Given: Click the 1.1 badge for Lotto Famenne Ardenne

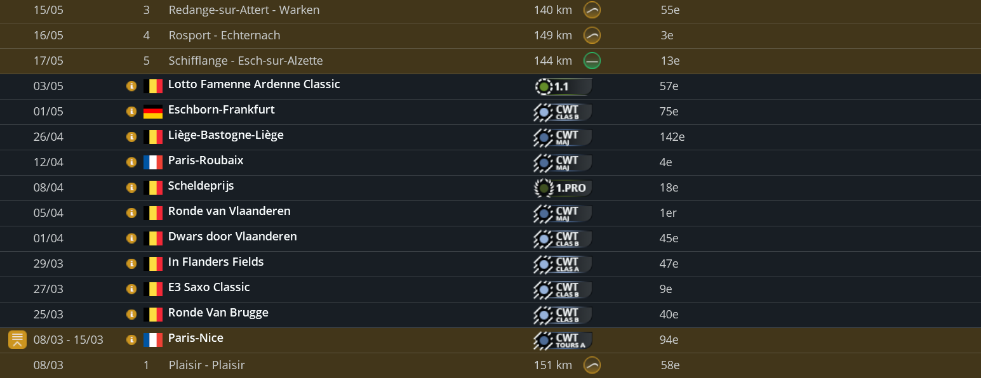Looking at the screenshot, I should (x=563, y=86).
